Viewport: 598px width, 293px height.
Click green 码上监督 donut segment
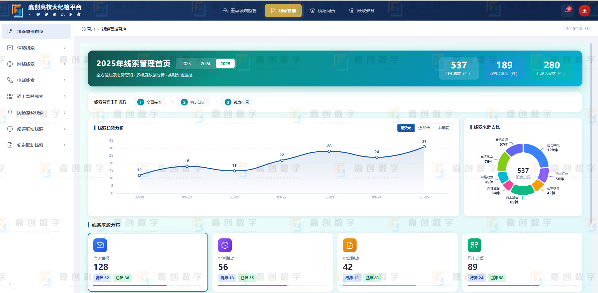(523, 190)
